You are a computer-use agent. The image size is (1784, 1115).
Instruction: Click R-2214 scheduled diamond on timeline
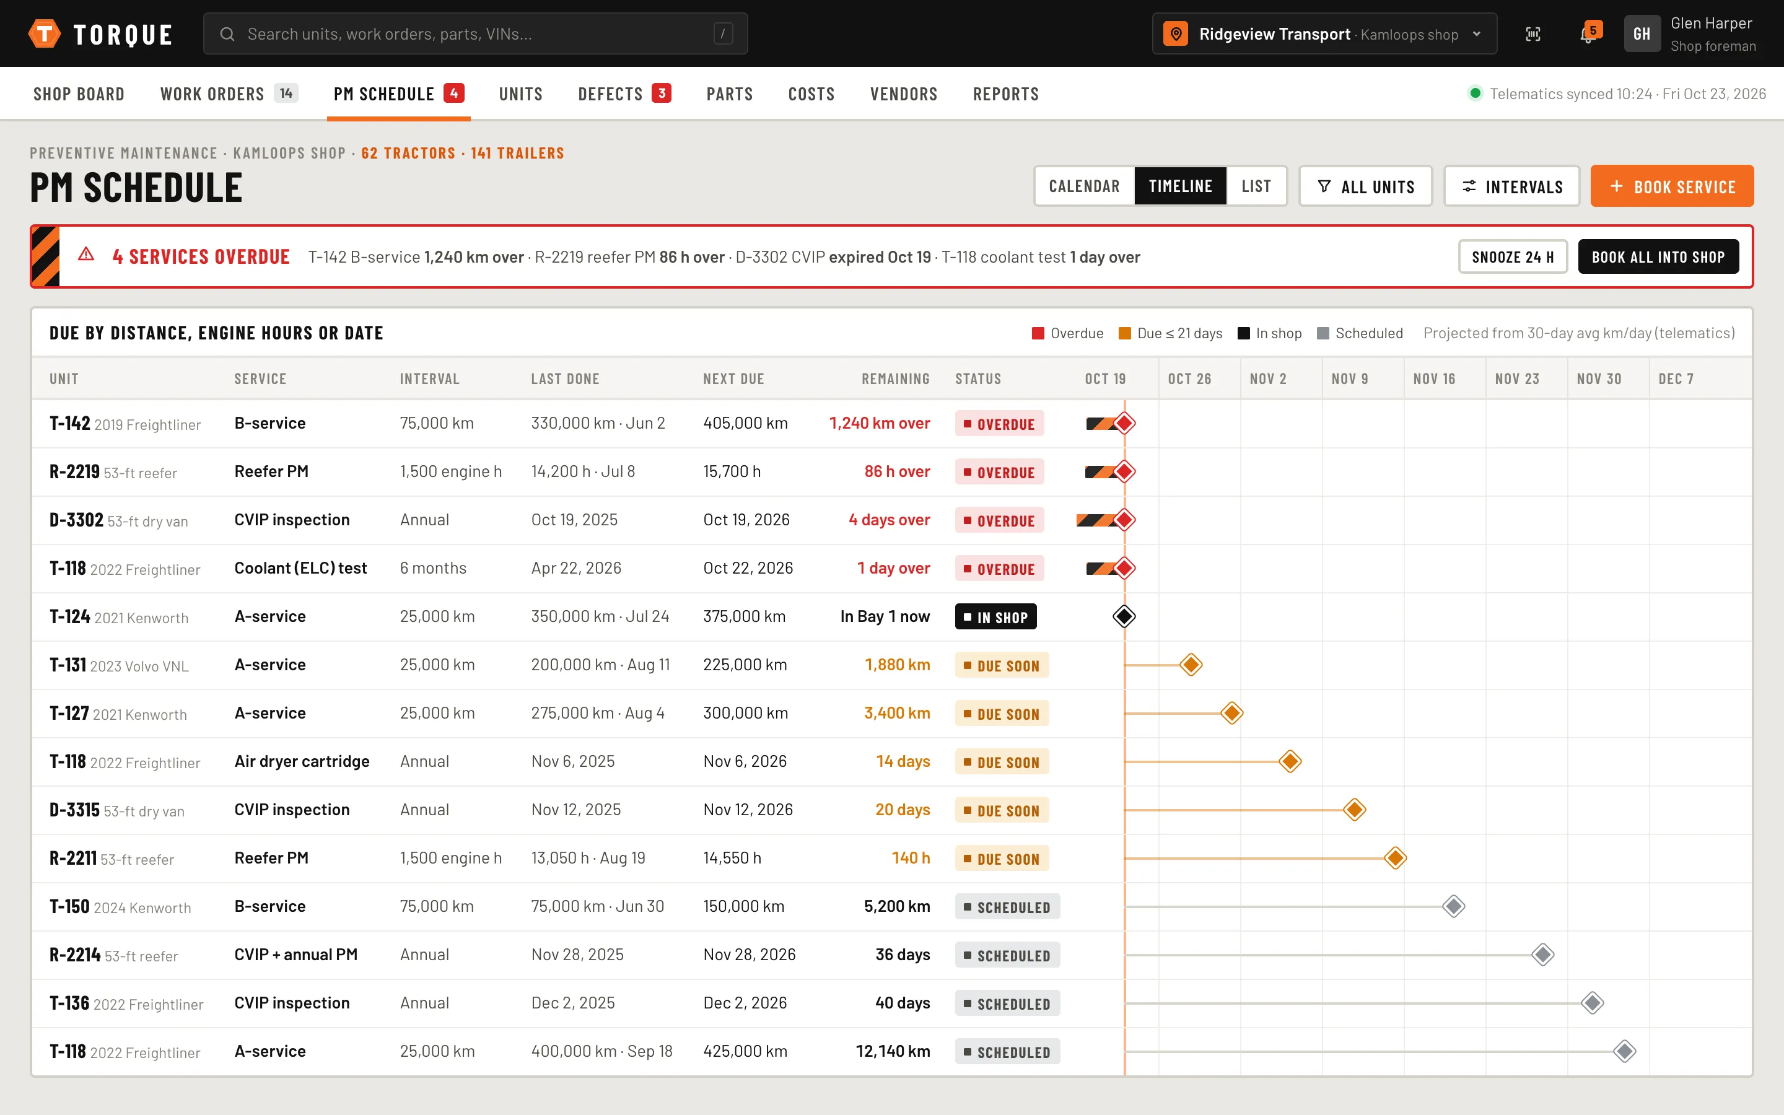click(x=1543, y=955)
